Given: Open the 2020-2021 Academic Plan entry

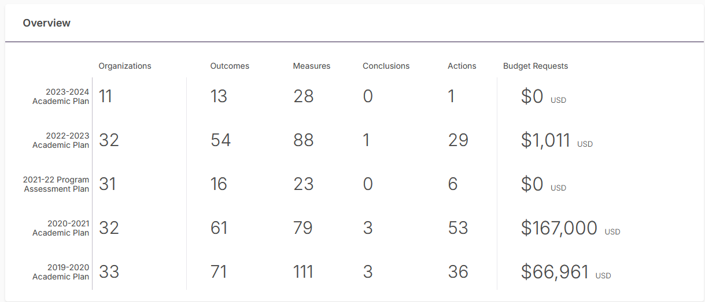Looking at the screenshot, I should pos(61,228).
